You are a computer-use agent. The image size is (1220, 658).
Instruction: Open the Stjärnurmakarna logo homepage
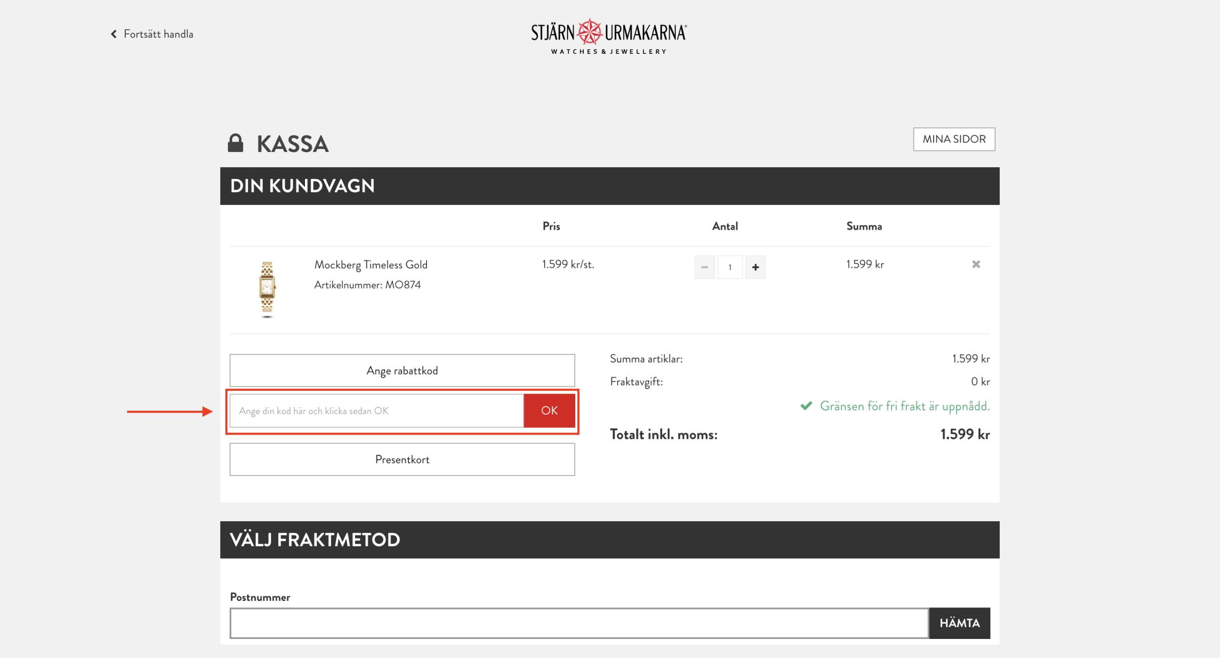(x=609, y=37)
